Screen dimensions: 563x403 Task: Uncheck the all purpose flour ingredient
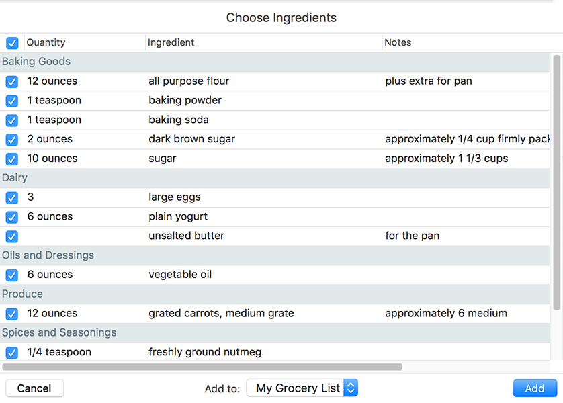[x=11, y=81]
